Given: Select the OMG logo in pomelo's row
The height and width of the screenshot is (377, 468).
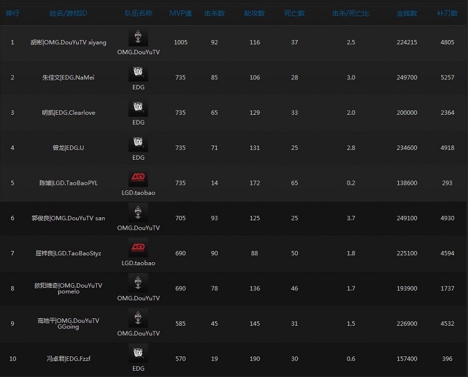Looking at the screenshot, I should [138, 283].
